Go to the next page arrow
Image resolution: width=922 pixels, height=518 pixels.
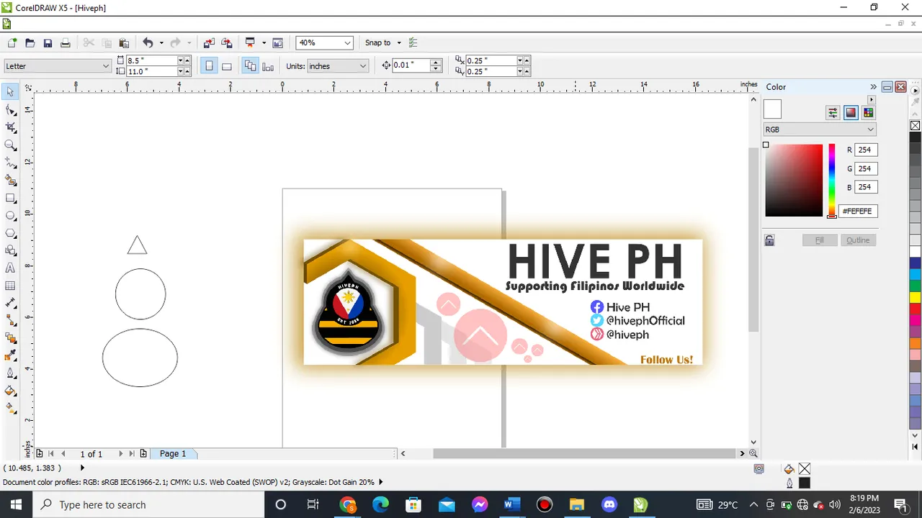(x=120, y=454)
